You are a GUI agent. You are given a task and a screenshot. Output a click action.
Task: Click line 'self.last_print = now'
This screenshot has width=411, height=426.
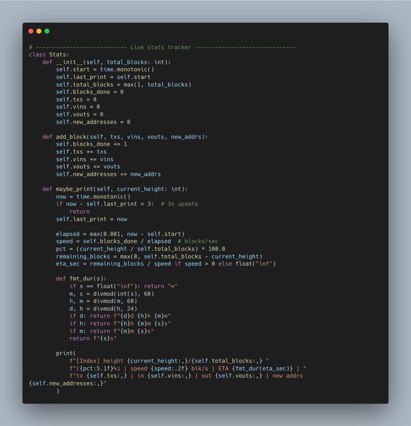point(92,219)
